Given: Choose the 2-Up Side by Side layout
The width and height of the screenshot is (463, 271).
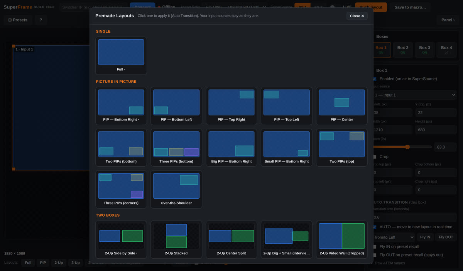Looking at the screenshot, I should click(x=121, y=239).
